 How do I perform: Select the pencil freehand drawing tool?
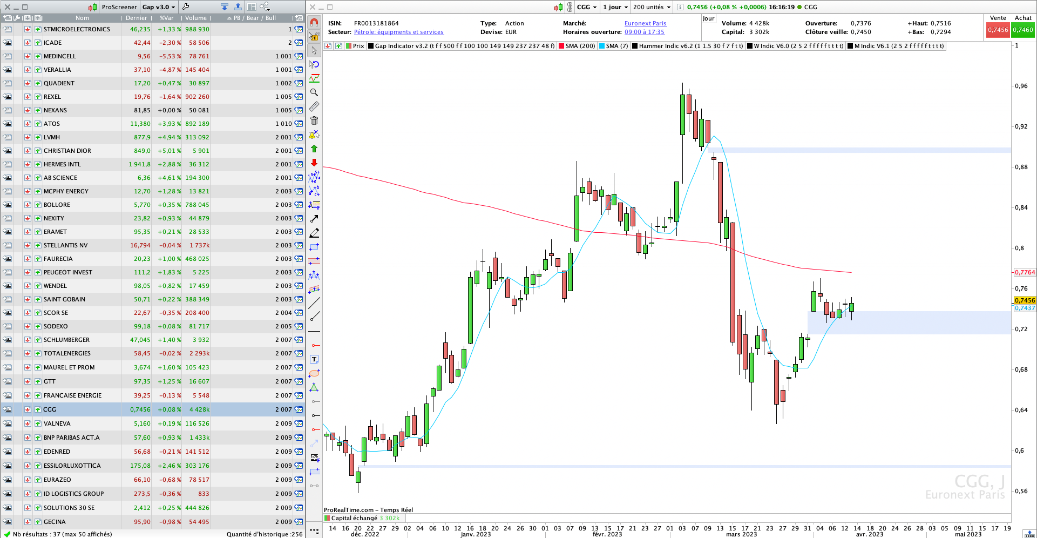point(314,233)
